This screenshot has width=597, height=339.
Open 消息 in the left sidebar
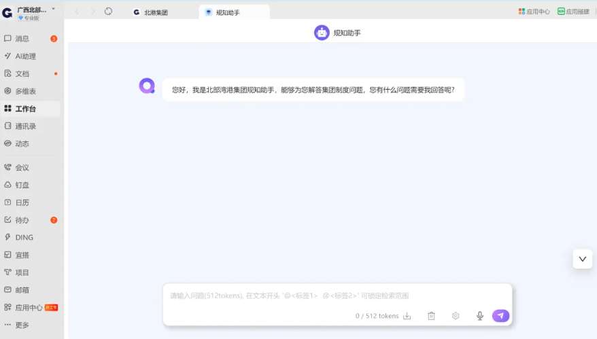coord(22,39)
